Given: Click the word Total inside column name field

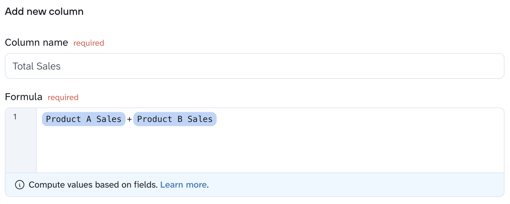Looking at the screenshot, I should click(23, 66).
